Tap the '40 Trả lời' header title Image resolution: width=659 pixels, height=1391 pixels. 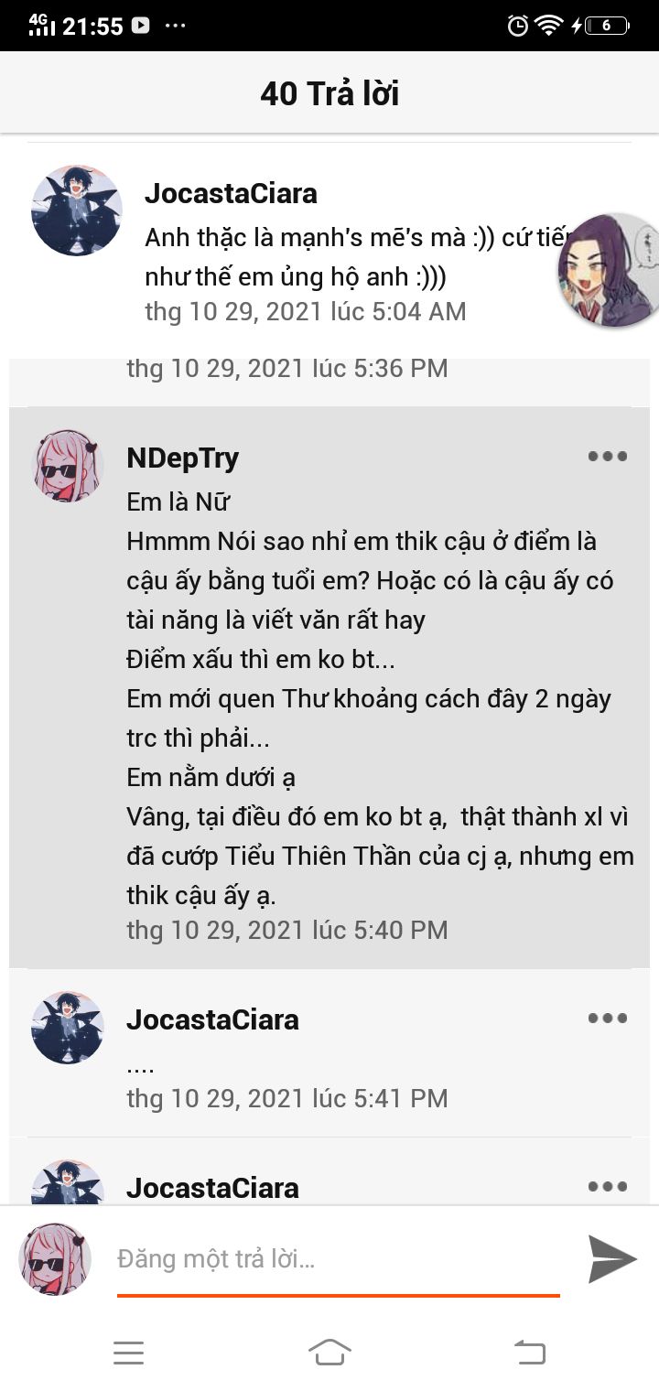329,93
